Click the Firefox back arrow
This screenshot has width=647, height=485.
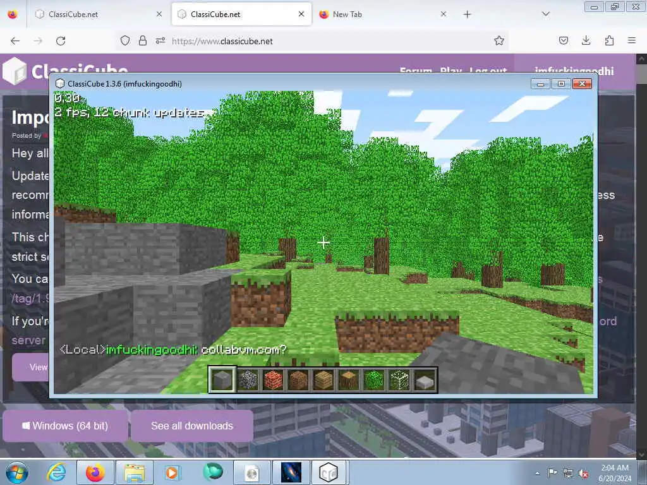[15, 41]
